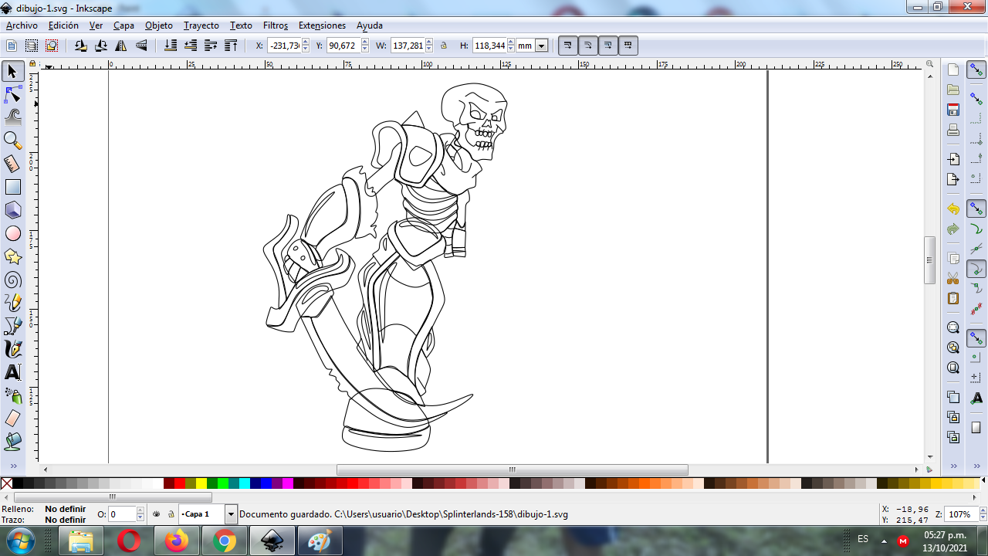Open the mm units dropdown
Viewport: 988px width, 556px height.
pos(541,46)
